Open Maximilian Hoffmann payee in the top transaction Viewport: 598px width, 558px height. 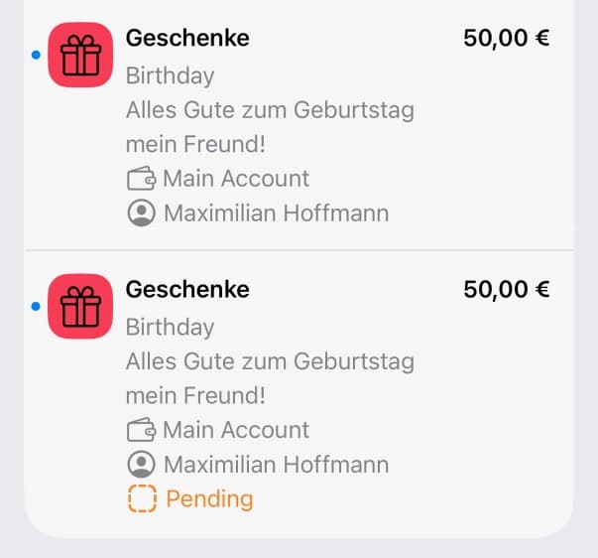[x=276, y=212]
